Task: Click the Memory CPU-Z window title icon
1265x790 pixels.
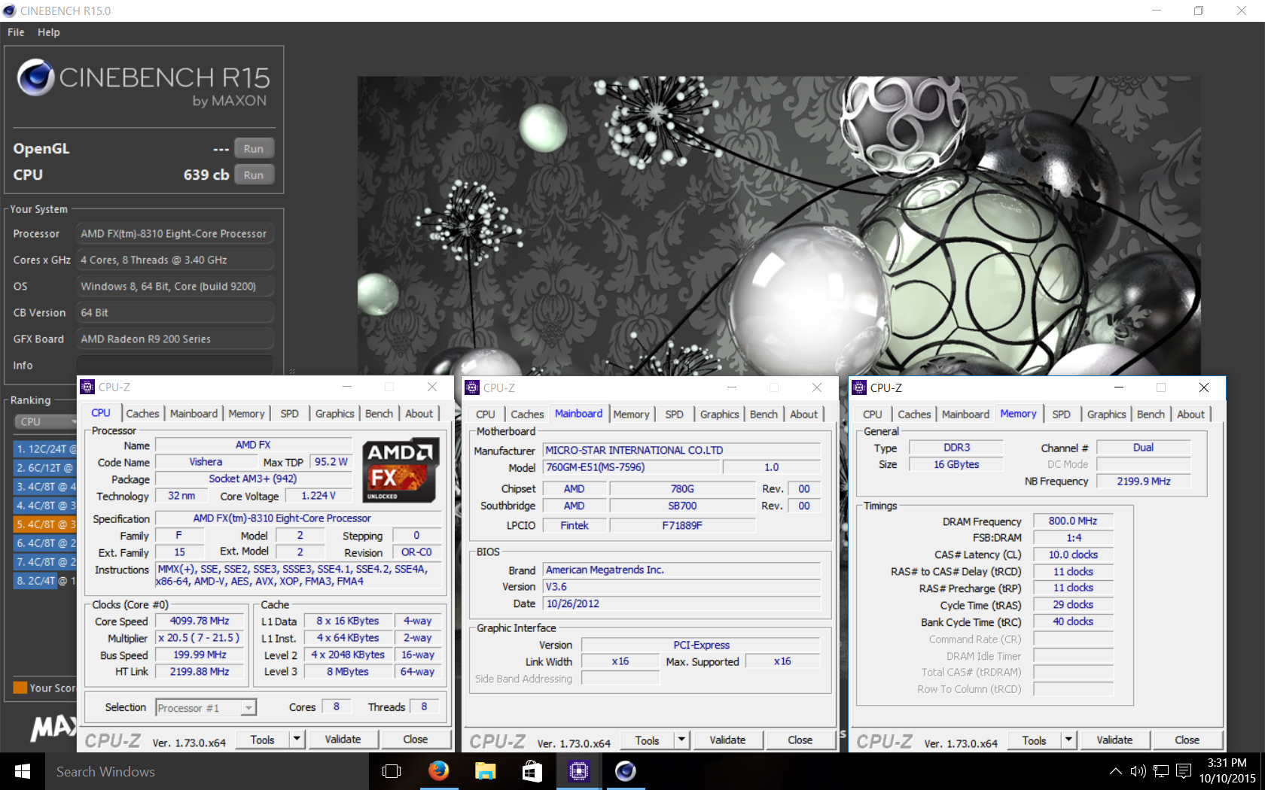Action: coord(859,387)
